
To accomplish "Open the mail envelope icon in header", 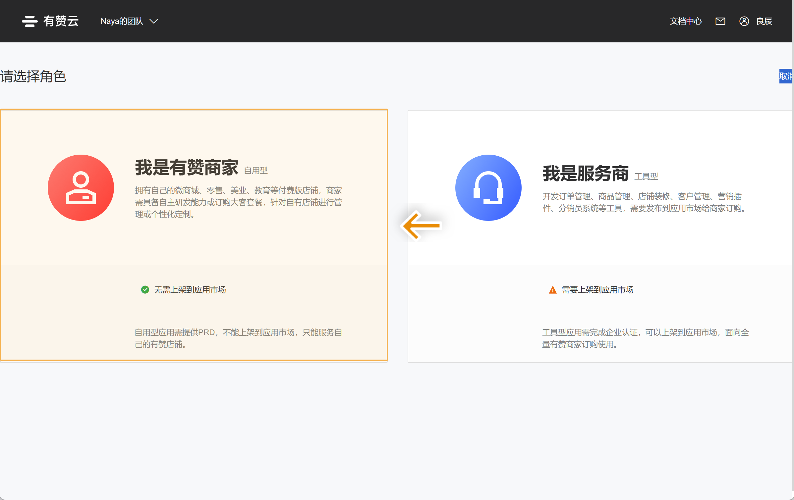I will [720, 21].
